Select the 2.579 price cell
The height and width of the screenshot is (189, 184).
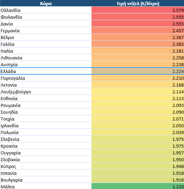[138, 10]
